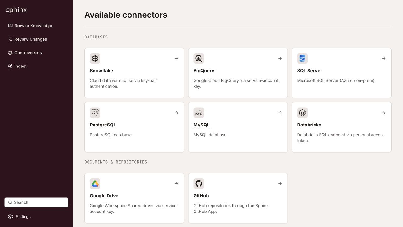Open the Snowflake connector title
Screen dimensions: 403x227
coord(101,71)
